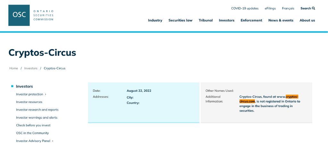The width and height of the screenshot is (328, 160).
Task: Click the Cryptos-Circus breadcrumb text
Action: coord(54,68)
